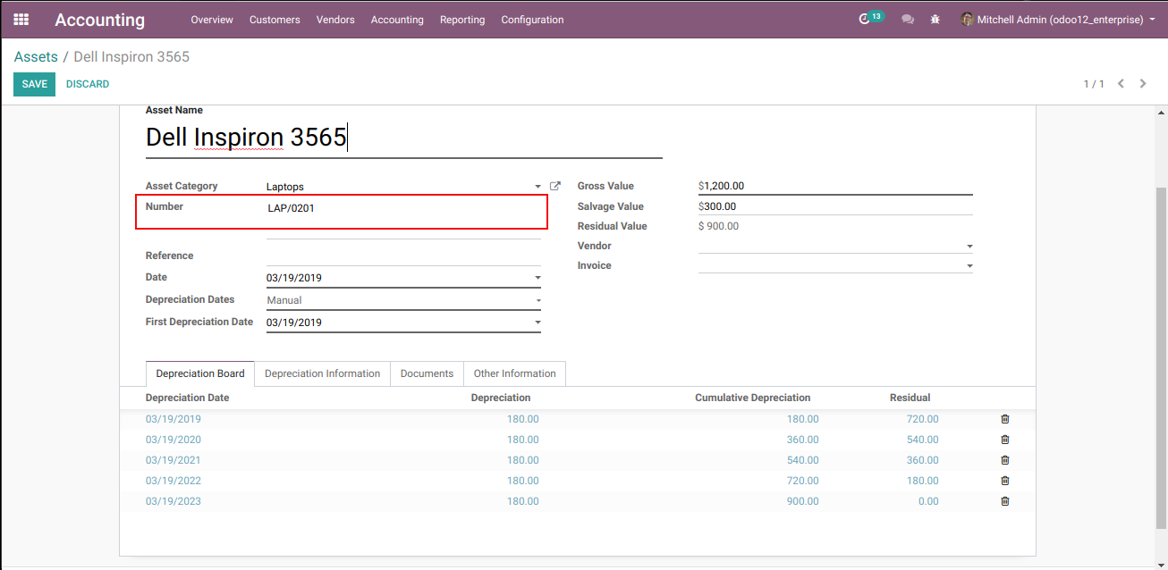Viewport: 1168px width, 570px height.
Task: Open the Asset Category external link icon
Action: [x=554, y=186]
